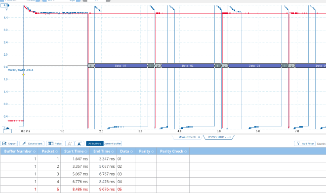Close the RS232 / UART tab
This screenshot has height=195, width=326.
coord(230,137)
